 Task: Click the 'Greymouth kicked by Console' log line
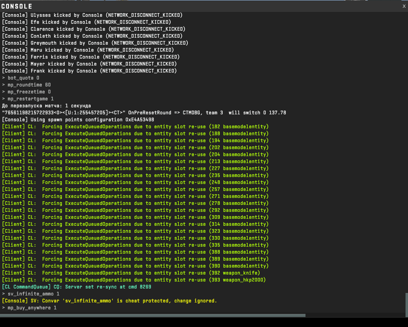coord(95,43)
